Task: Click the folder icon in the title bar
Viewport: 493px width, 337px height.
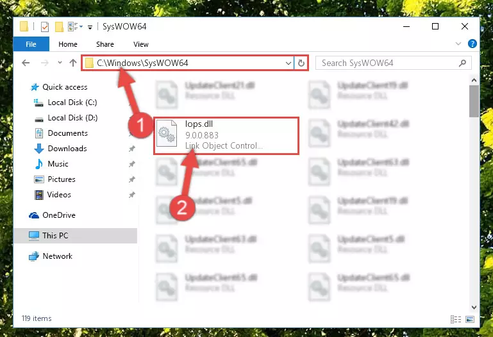Action: pyautogui.click(x=24, y=27)
